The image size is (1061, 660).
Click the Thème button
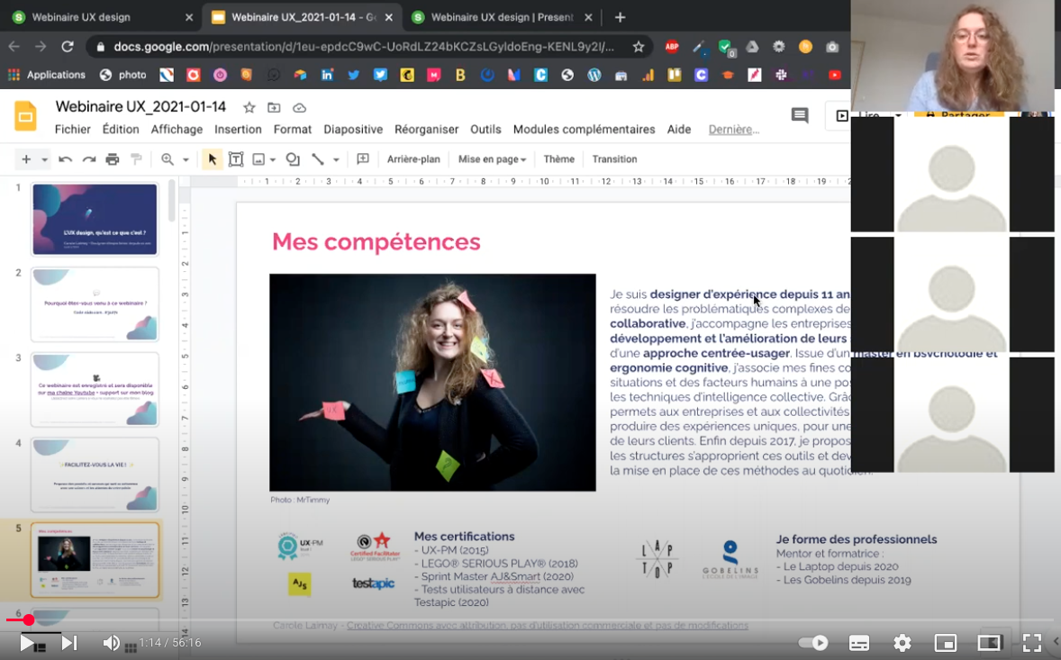559,159
